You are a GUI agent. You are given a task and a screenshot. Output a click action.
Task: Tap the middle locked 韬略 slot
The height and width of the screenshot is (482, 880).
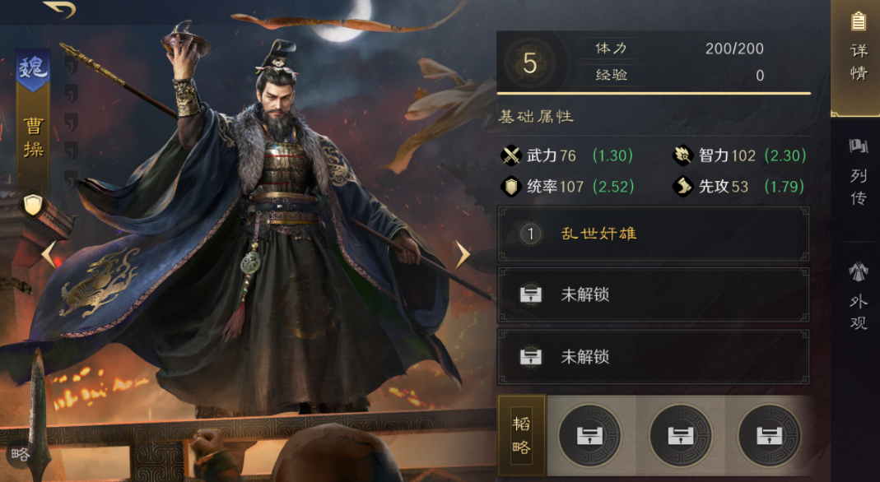[680, 435]
